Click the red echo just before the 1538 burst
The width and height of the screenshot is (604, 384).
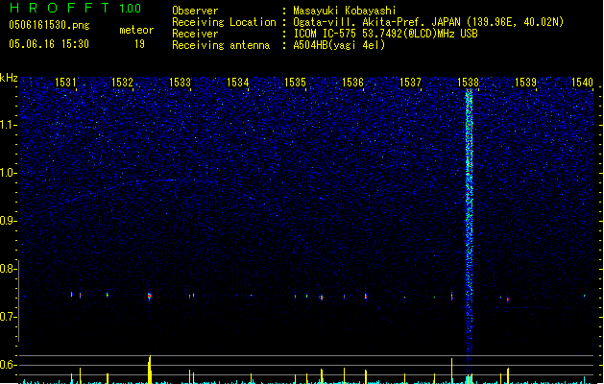[452, 297]
